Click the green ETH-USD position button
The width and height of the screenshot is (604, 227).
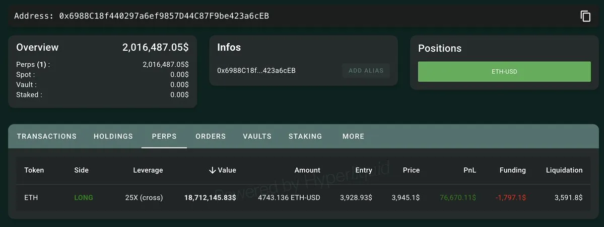[x=504, y=72]
